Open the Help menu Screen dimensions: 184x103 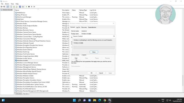pos(17,4)
